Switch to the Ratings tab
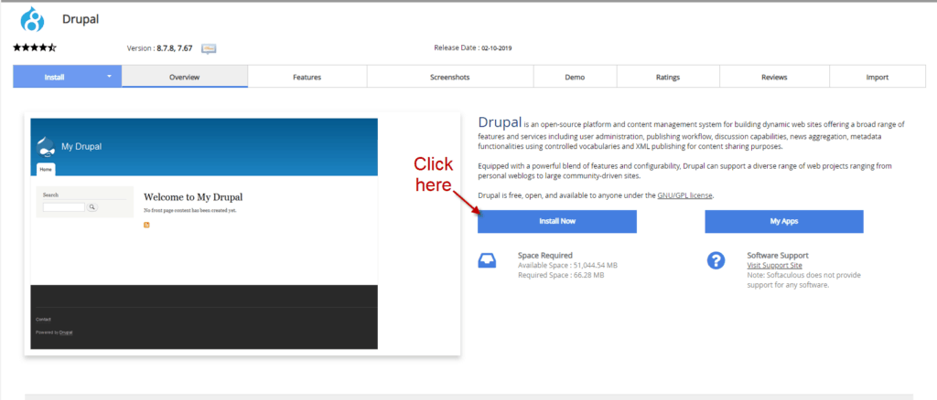The width and height of the screenshot is (937, 400). 668,77
